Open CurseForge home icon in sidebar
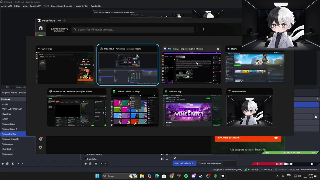 tap(41, 28)
